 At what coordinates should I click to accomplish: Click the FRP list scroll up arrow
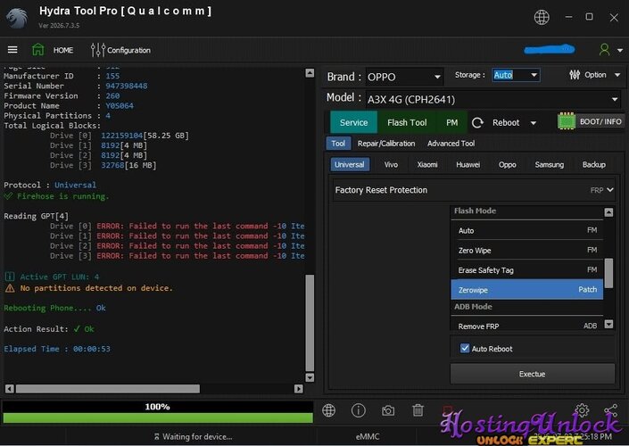click(608, 212)
